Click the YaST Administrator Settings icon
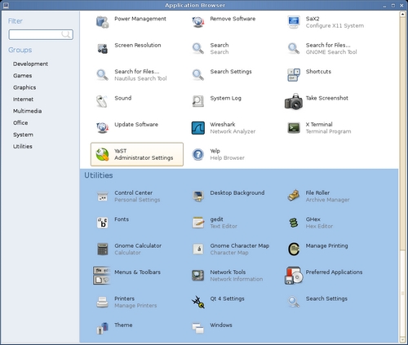 coord(103,154)
